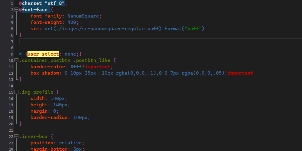Click the position property on line 23
Image resolution: width=302 pixels, height=151 pixels.
42,143
